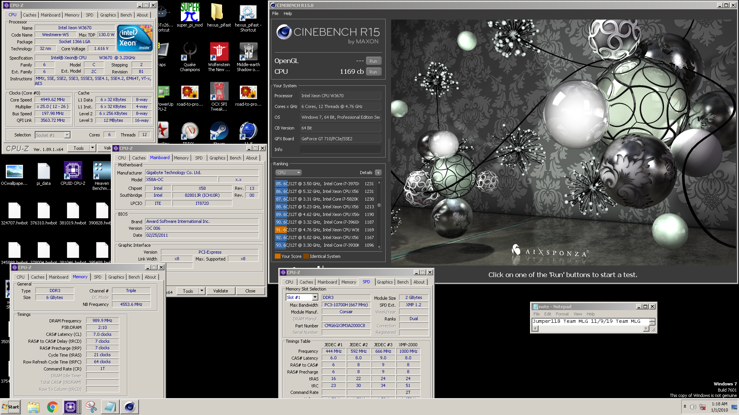The image size is (739, 415).
Task: Open the Notepad Format menu
Action: coord(562,314)
